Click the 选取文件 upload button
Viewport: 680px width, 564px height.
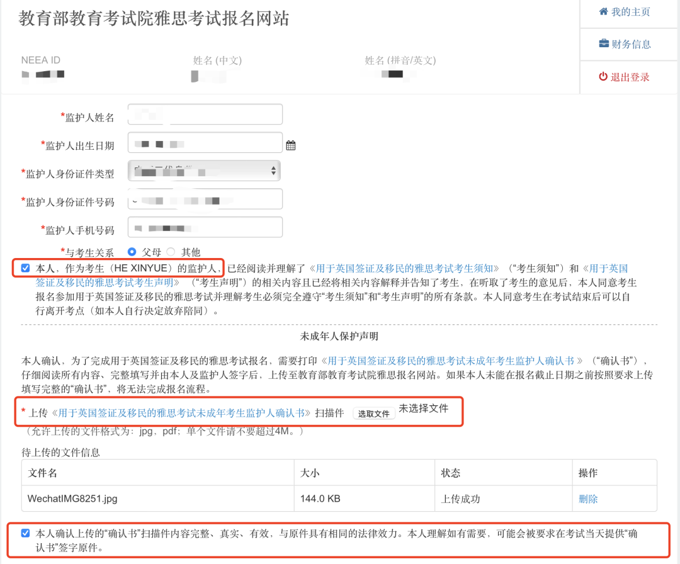374,412
